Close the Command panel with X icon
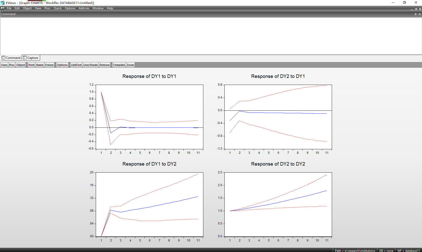This screenshot has width=422, height=252. [x=419, y=14]
